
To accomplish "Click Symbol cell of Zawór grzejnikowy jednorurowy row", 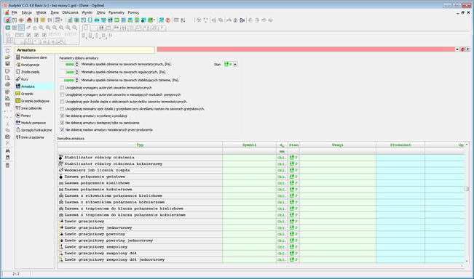I will (250, 227).
